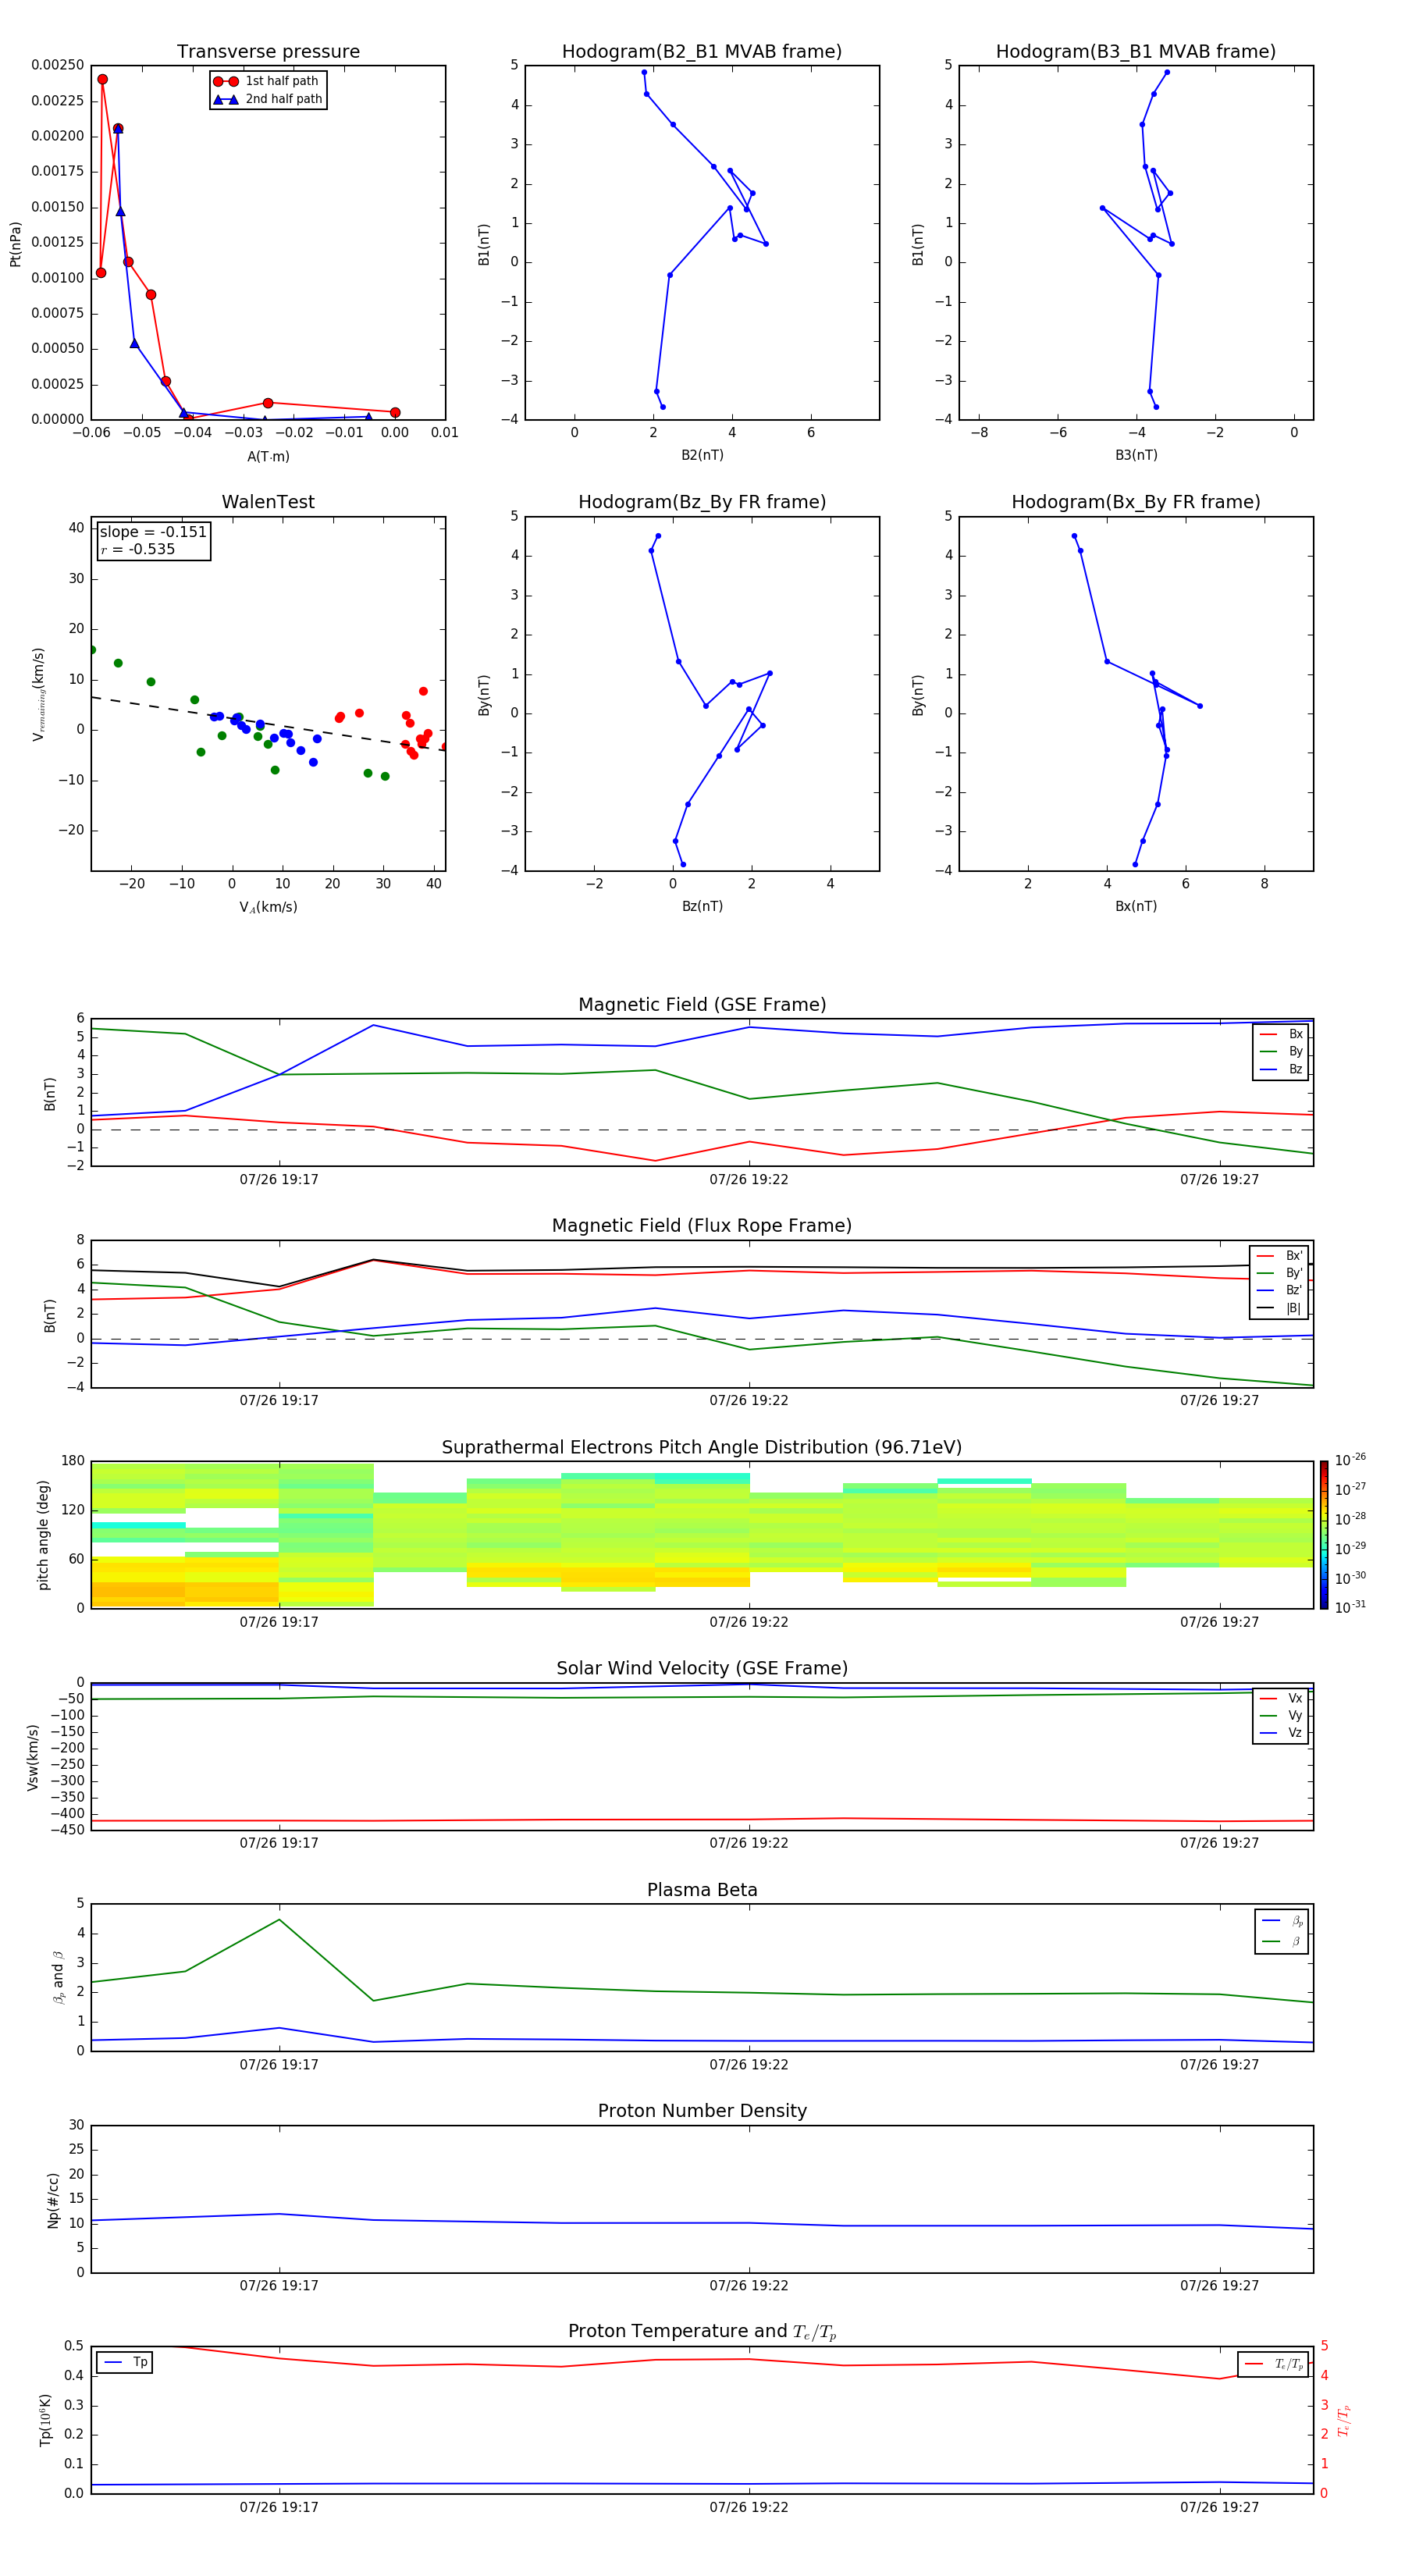
Task: Select the '1st half path' legend entry
Action: coord(267,81)
